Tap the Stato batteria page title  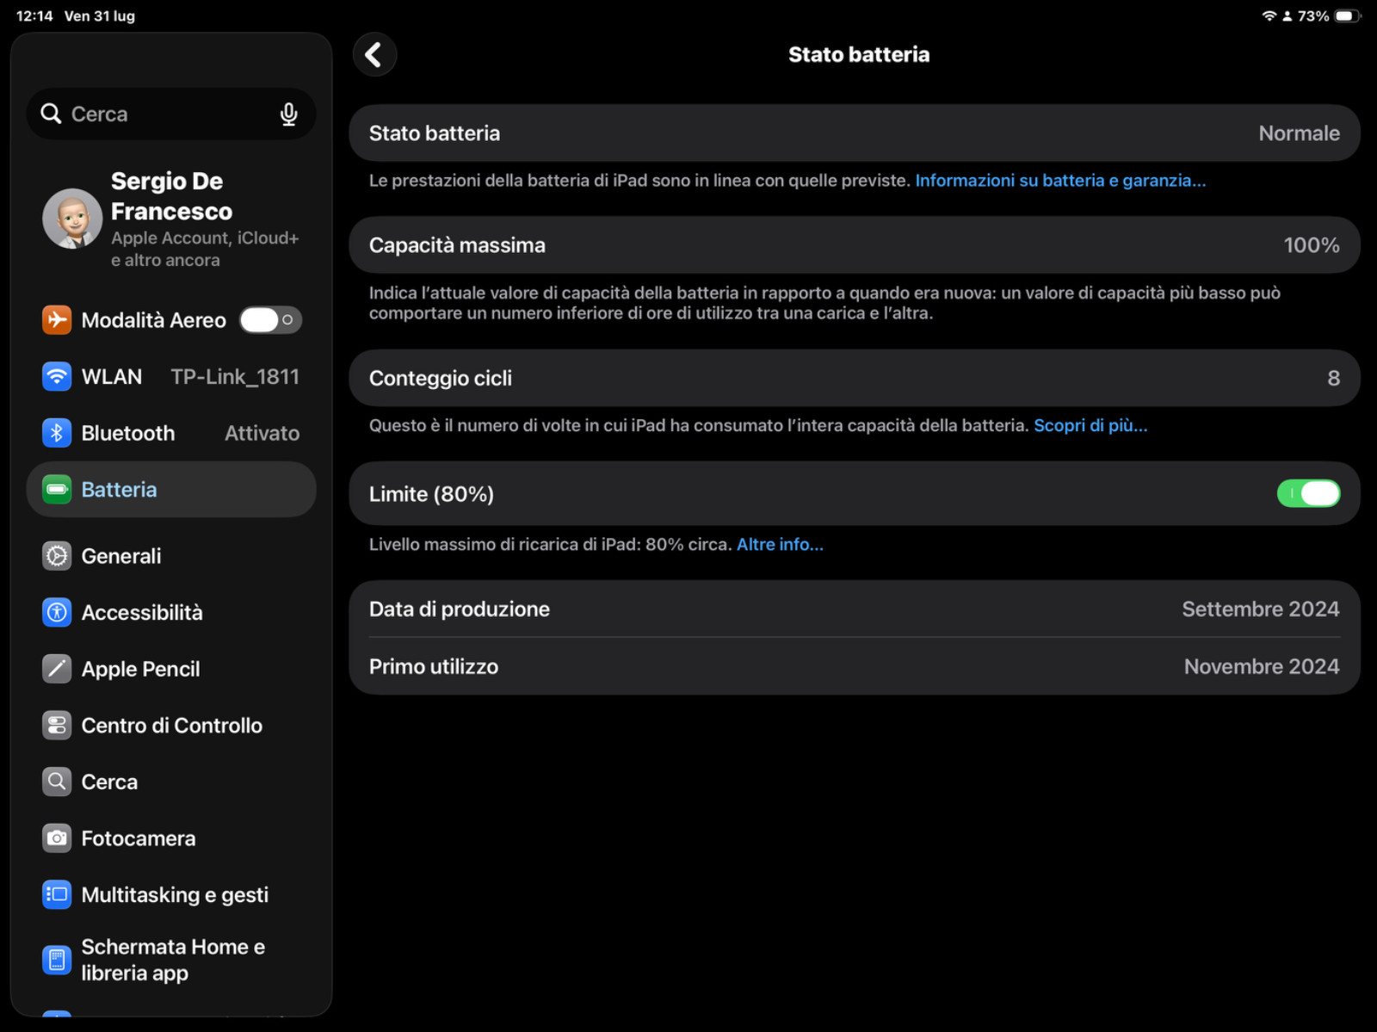[x=859, y=55]
